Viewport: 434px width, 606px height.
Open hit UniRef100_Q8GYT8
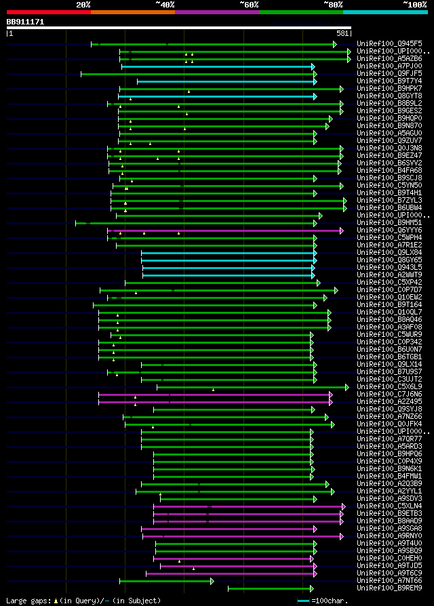[x=389, y=96]
